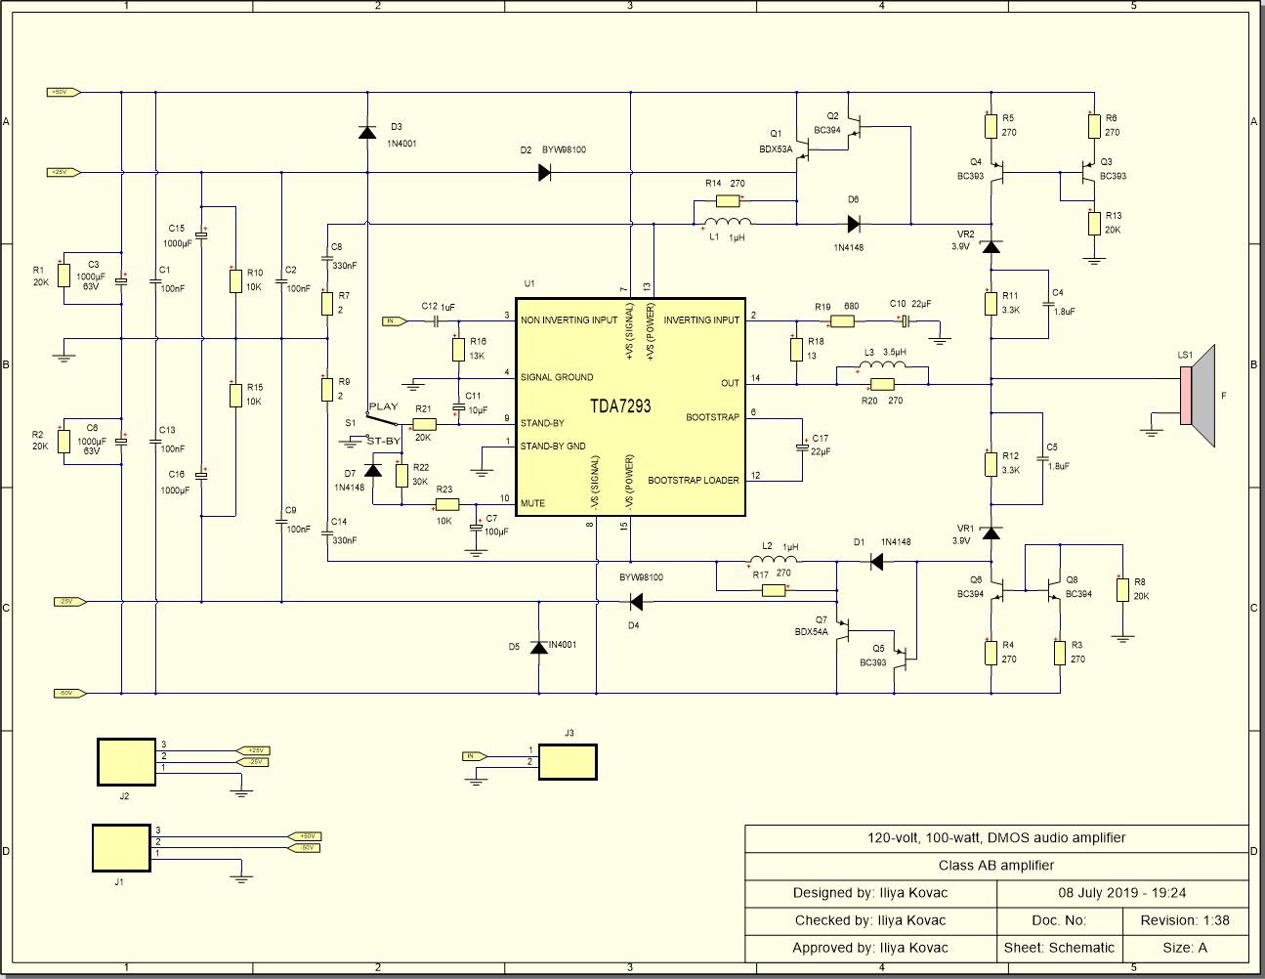Click resistor R21 20K symbol

pyautogui.click(x=424, y=425)
